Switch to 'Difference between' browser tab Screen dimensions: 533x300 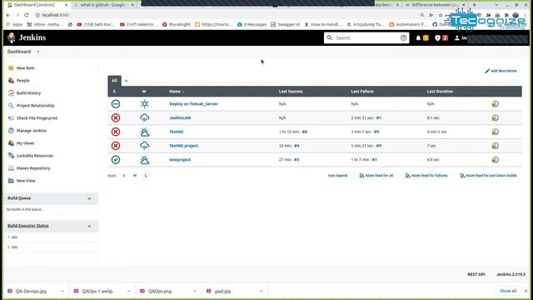click(x=435, y=5)
